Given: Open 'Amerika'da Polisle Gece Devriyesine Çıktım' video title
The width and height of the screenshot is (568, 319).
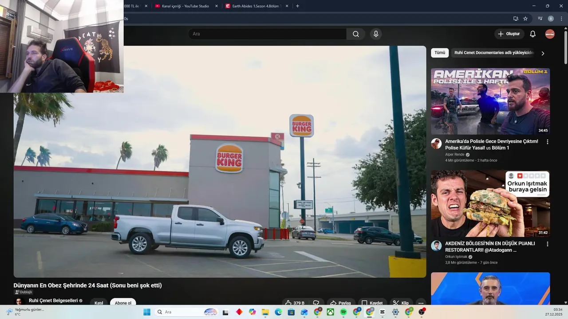Looking at the screenshot, I should tap(492, 144).
